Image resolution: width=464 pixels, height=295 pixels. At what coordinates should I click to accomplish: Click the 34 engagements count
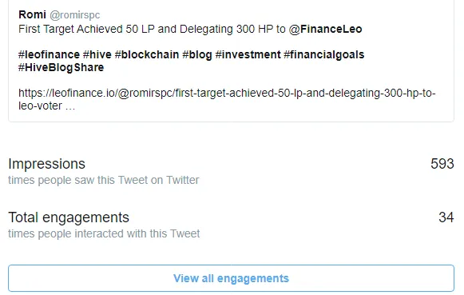click(x=446, y=217)
